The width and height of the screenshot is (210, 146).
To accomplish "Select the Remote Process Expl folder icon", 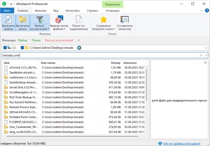I will tap(6, 107).
